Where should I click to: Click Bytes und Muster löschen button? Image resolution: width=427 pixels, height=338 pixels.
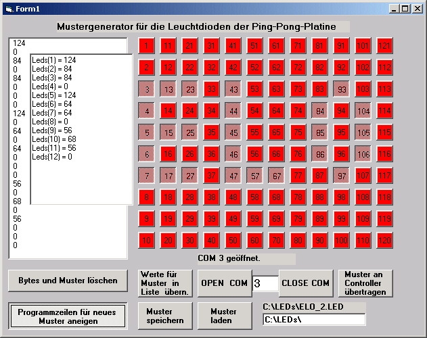click(68, 281)
